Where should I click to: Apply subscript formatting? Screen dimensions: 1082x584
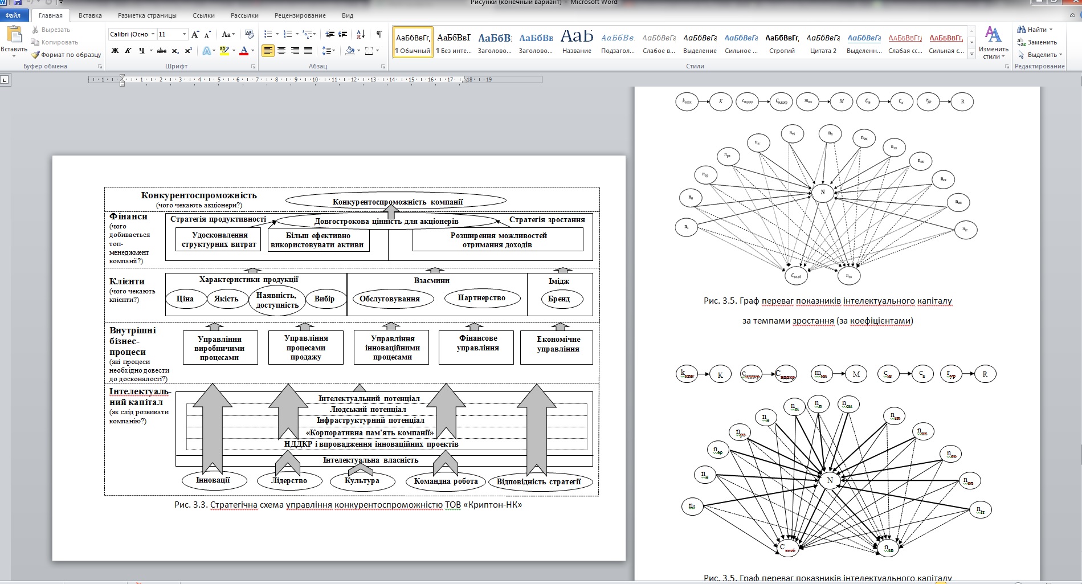[x=175, y=51]
